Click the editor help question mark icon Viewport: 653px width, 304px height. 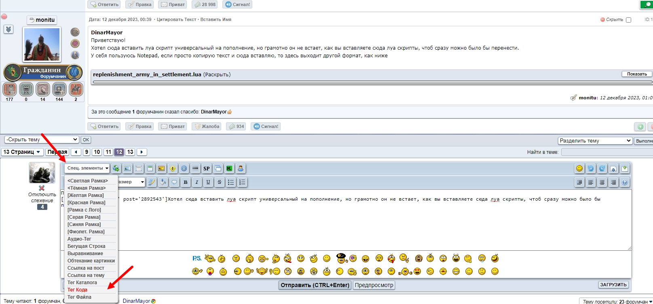pyautogui.click(x=625, y=182)
